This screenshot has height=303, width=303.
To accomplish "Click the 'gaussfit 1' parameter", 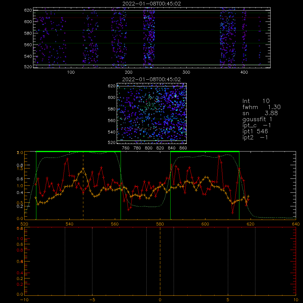I will click(257, 119).
